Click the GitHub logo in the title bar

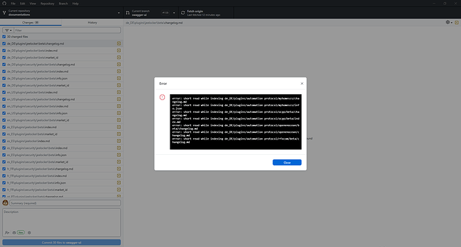(5, 3)
